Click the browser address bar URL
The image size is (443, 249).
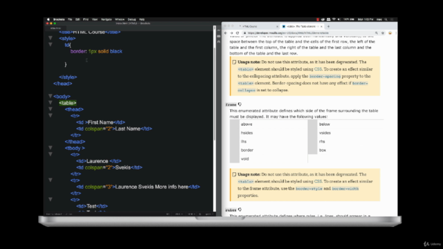click(288, 33)
